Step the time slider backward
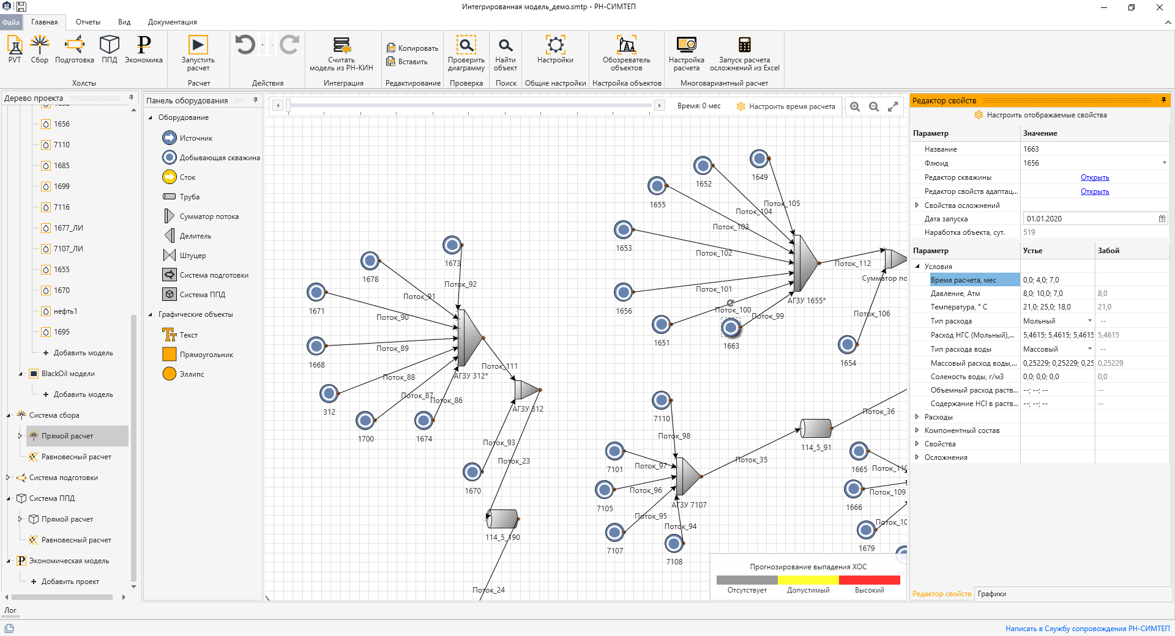 [x=278, y=105]
